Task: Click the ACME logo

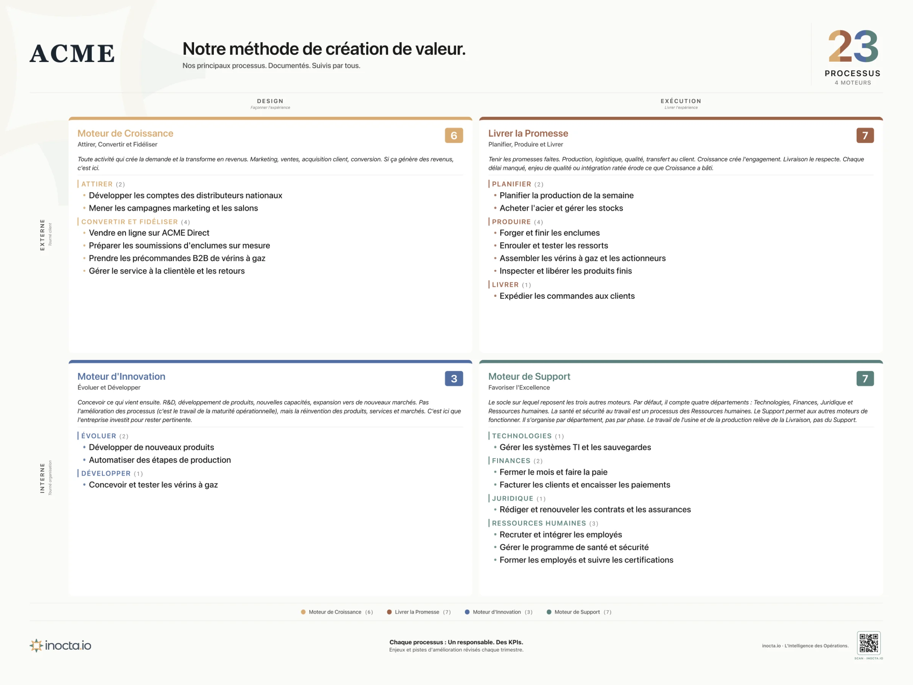Action: 72,53
